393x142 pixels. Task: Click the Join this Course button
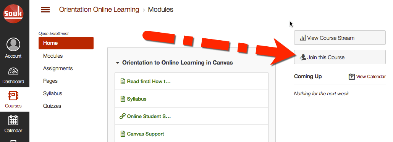[340, 57]
